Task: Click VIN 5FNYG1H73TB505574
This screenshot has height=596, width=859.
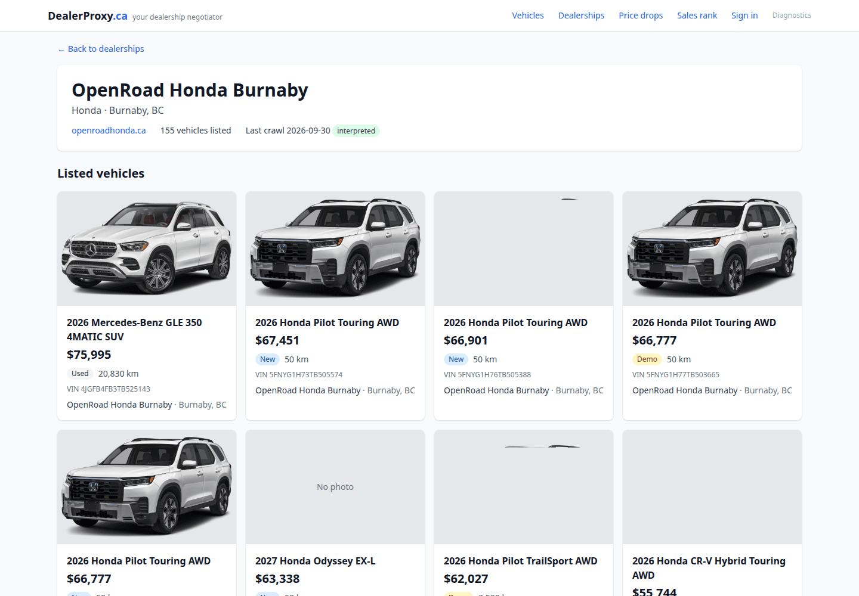Action: click(299, 375)
